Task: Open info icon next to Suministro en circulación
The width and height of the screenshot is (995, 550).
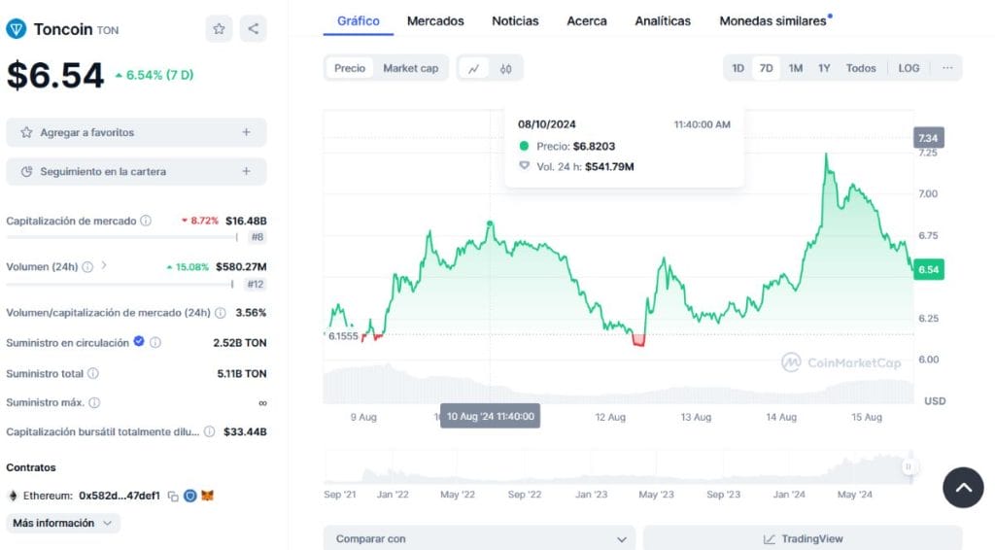Action: [155, 343]
